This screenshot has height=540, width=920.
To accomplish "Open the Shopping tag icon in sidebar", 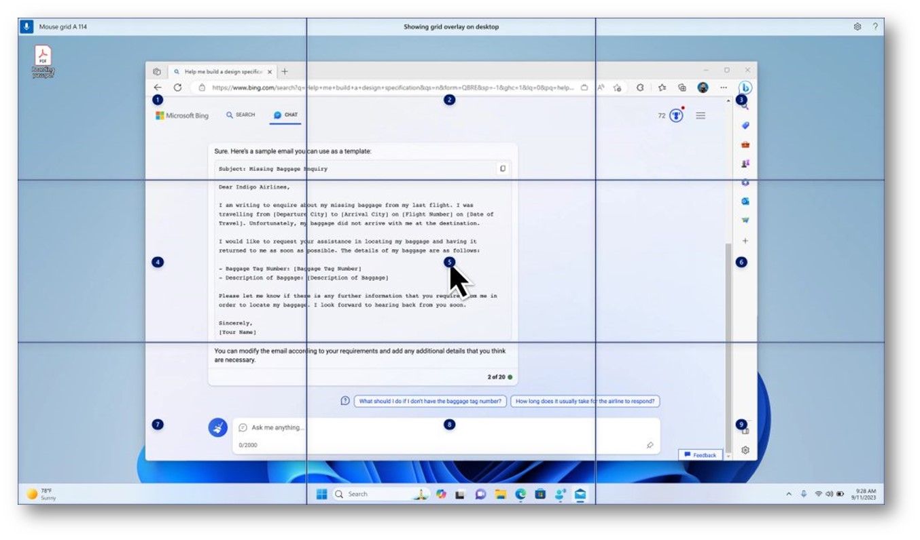I will pos(745,126).
